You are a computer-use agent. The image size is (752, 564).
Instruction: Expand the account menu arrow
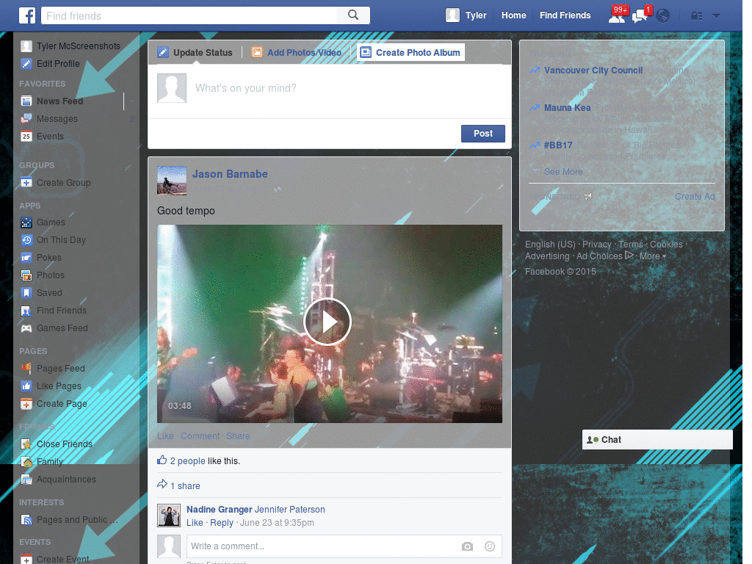tap(716, 16)
